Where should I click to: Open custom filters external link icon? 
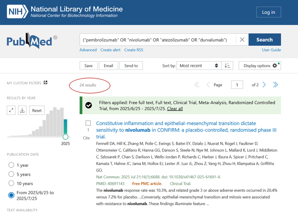[45, 82]
